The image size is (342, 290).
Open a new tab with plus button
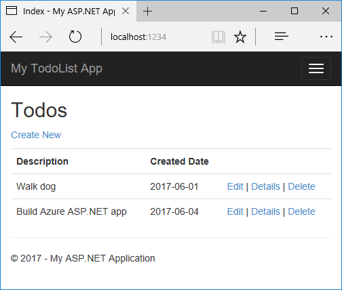(x=147, y=11)
